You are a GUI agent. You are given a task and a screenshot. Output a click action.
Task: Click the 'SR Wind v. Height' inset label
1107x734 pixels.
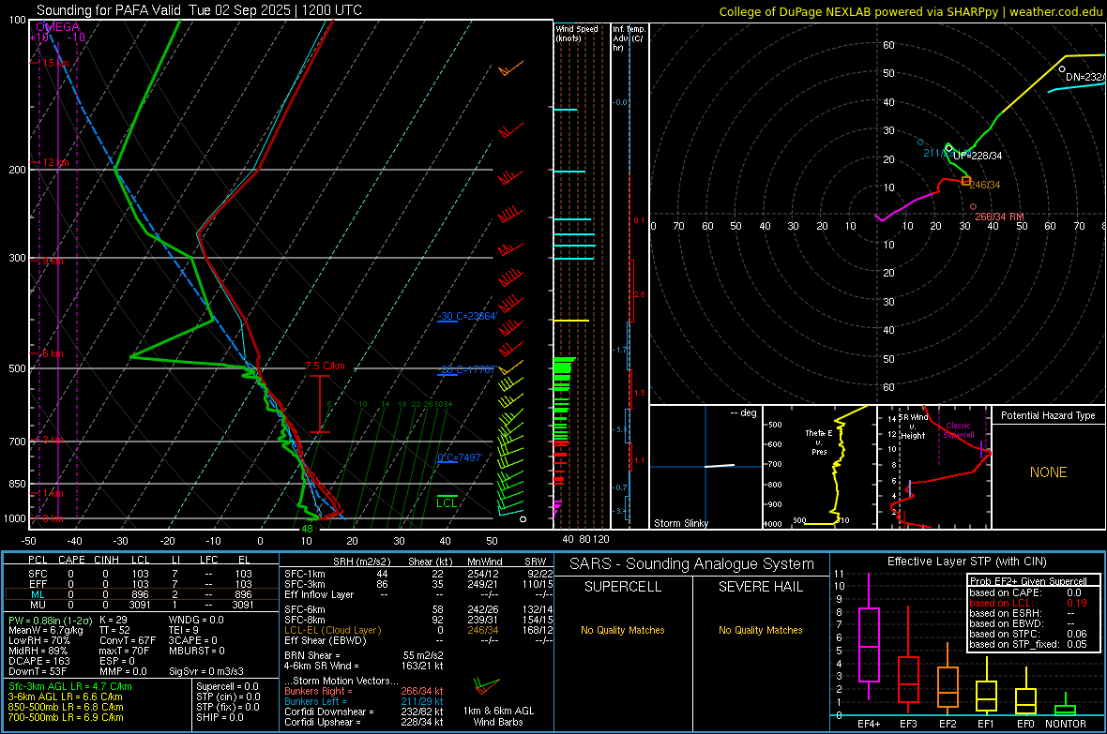click(914, 427)
